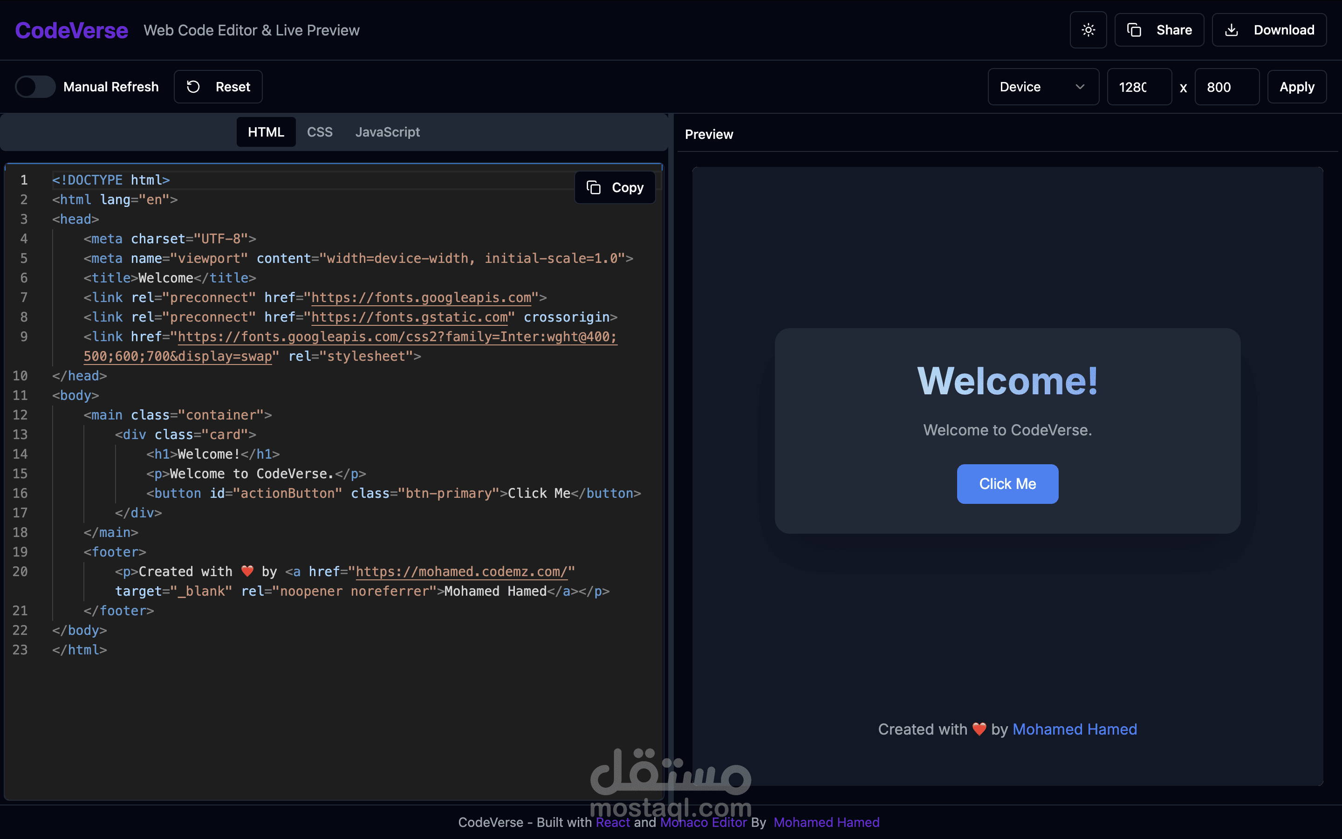Open the React link in the footer

point(613,822)
